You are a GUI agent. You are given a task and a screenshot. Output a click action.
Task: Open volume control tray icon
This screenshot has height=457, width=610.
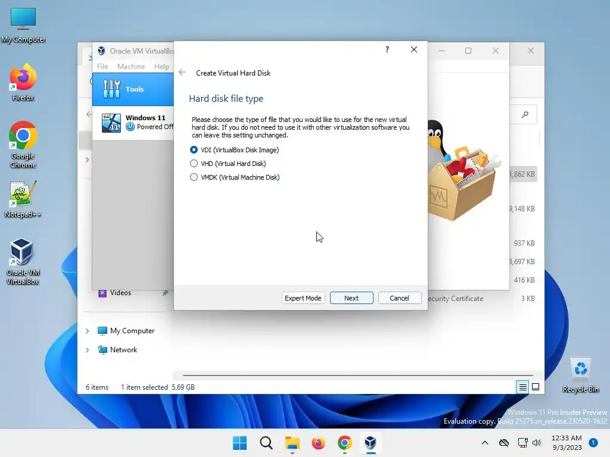coord(537,443)
